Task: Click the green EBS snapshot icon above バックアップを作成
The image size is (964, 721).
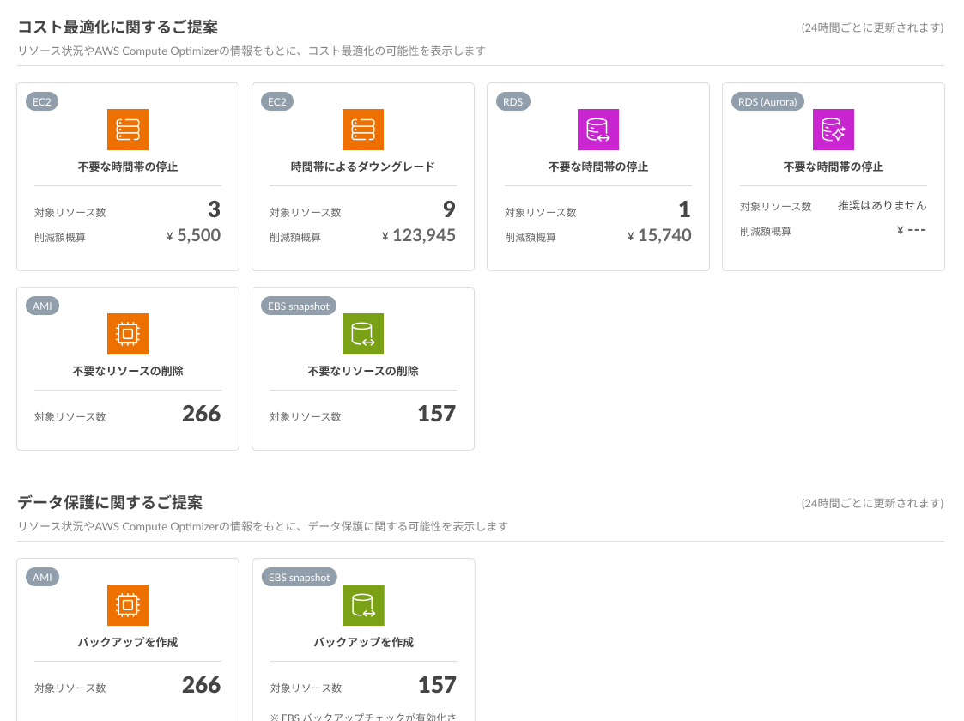Action: click(364, 605)
